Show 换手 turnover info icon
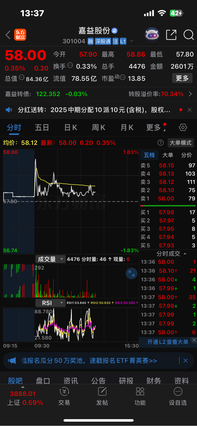Image resolution: width=197 pixels, height=426 pixels. point(70,65)
